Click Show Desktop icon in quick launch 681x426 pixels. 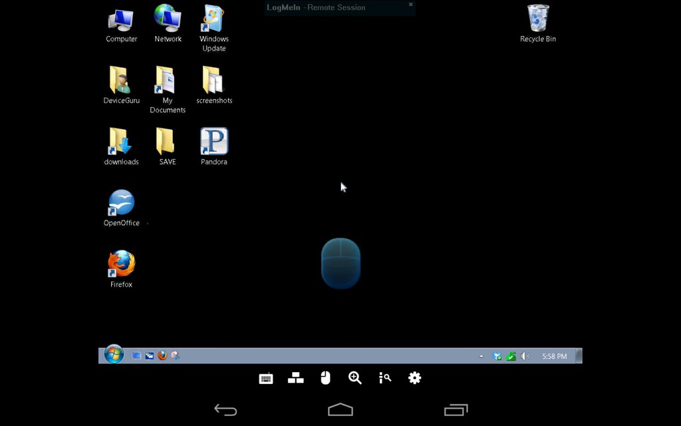(136, 355)
